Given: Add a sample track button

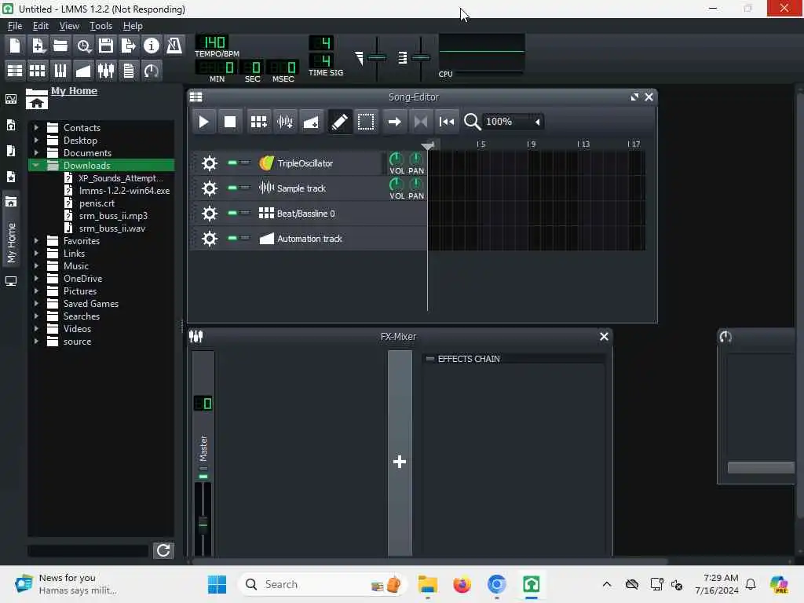Looking at the screenshot, I should 285,122.
